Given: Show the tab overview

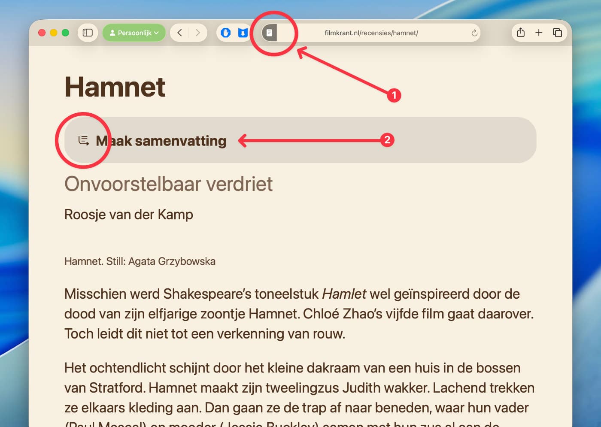Looking at the screenshot, I should [557, 32].
